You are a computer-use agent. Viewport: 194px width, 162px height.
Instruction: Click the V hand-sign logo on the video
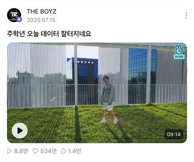click(179, 49)
